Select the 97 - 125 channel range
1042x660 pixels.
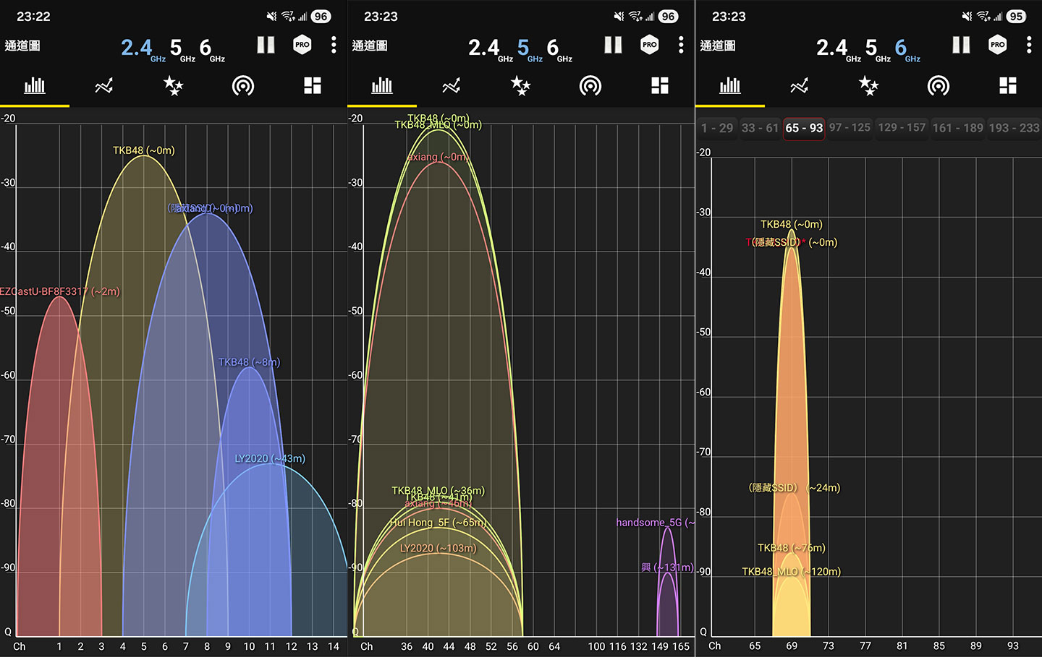click(850, 128)
